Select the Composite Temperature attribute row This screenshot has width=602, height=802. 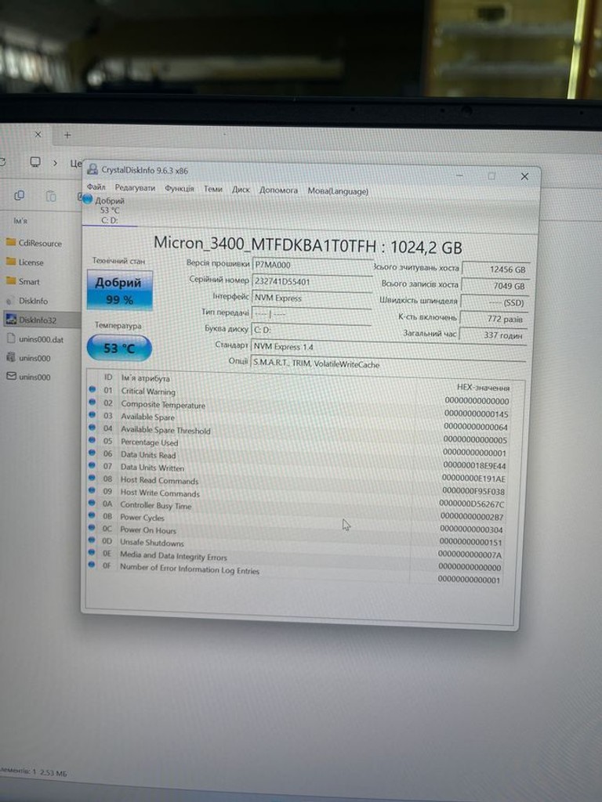pyautogui.click(x=299, y=408)
